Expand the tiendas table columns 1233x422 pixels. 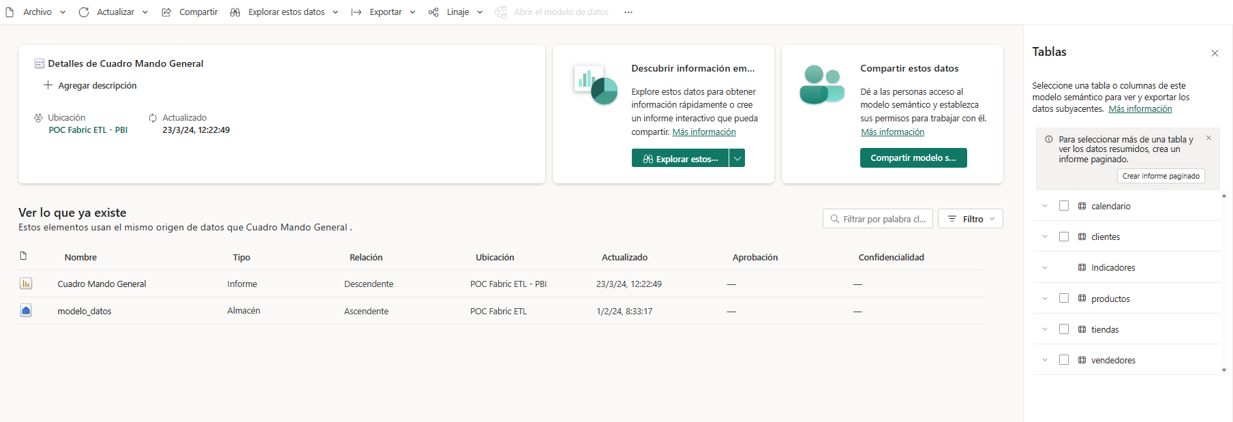1045,329
